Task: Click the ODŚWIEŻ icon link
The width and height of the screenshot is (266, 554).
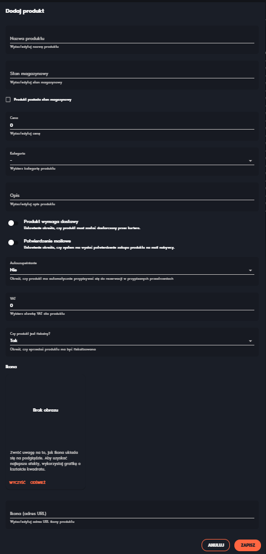Action: click(38, 483)
